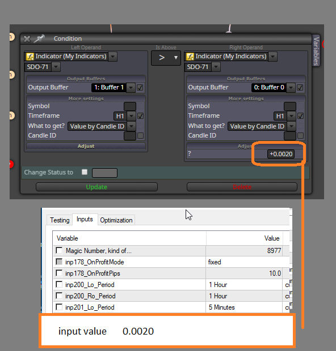Click the red Delete button
336x351 pixels.
pos(242,187)
